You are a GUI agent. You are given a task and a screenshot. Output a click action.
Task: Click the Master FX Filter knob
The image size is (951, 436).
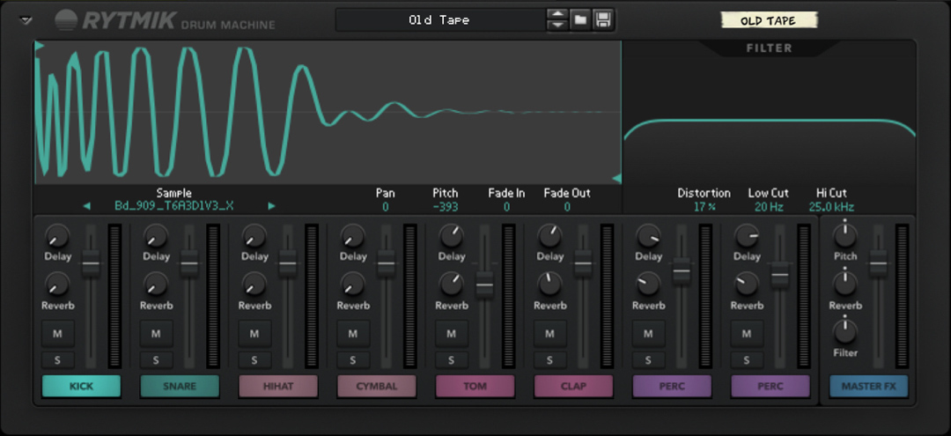(845, 331)
